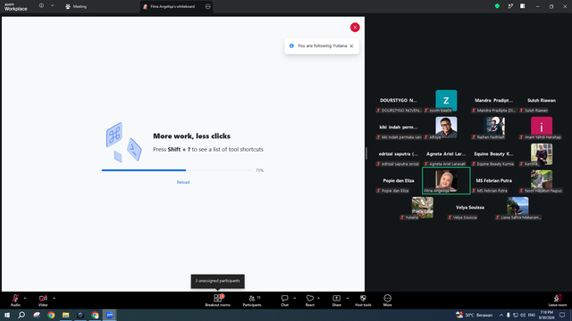Select the zoom baa04 'Z' avatar tile
This screenshot has height=321, width=572.
446,101
